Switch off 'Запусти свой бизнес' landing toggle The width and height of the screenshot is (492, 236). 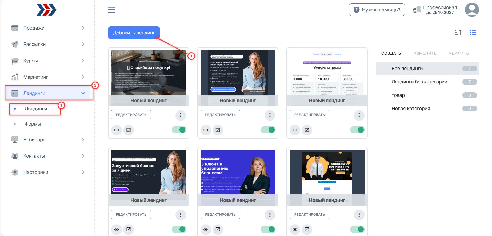[179, 229]
